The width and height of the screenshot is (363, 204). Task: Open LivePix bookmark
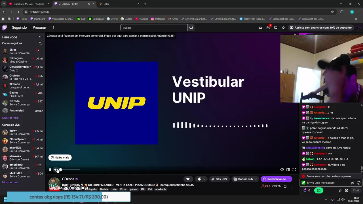(112, 19)
